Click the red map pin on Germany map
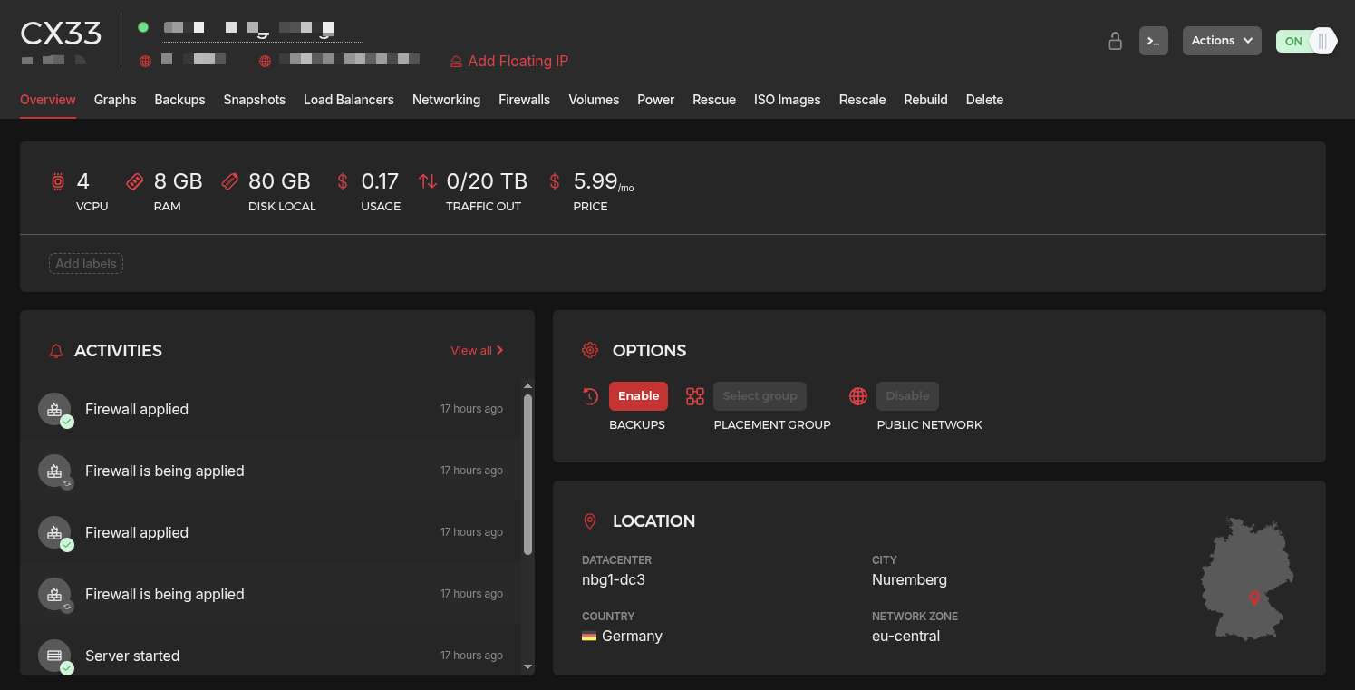 [1254, 598]
